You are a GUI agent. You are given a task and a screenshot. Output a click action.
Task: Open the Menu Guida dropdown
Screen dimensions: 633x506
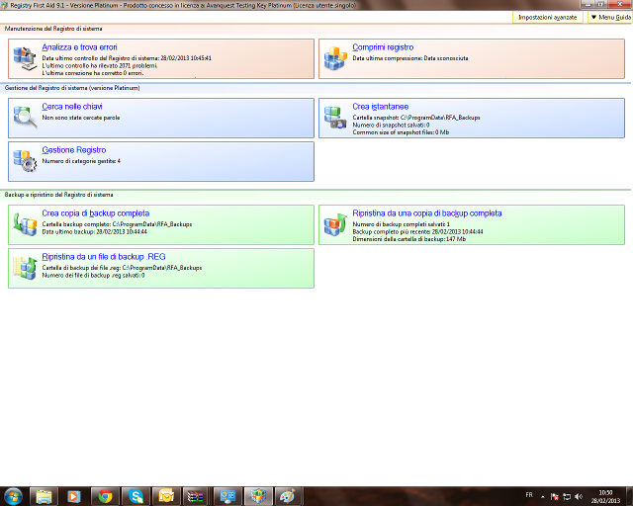(x=610, y=18)
